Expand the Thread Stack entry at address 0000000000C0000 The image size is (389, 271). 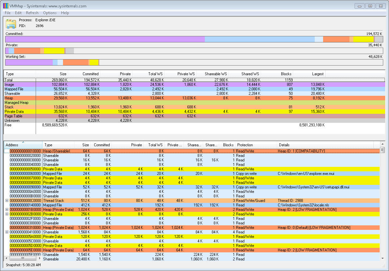pyautogui.click(x=7, y=200)
